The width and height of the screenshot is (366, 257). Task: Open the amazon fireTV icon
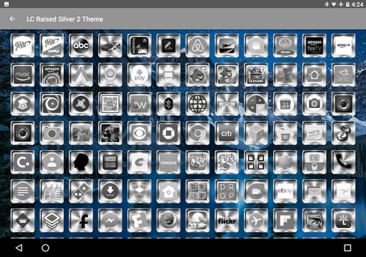(x=314, y=46)
